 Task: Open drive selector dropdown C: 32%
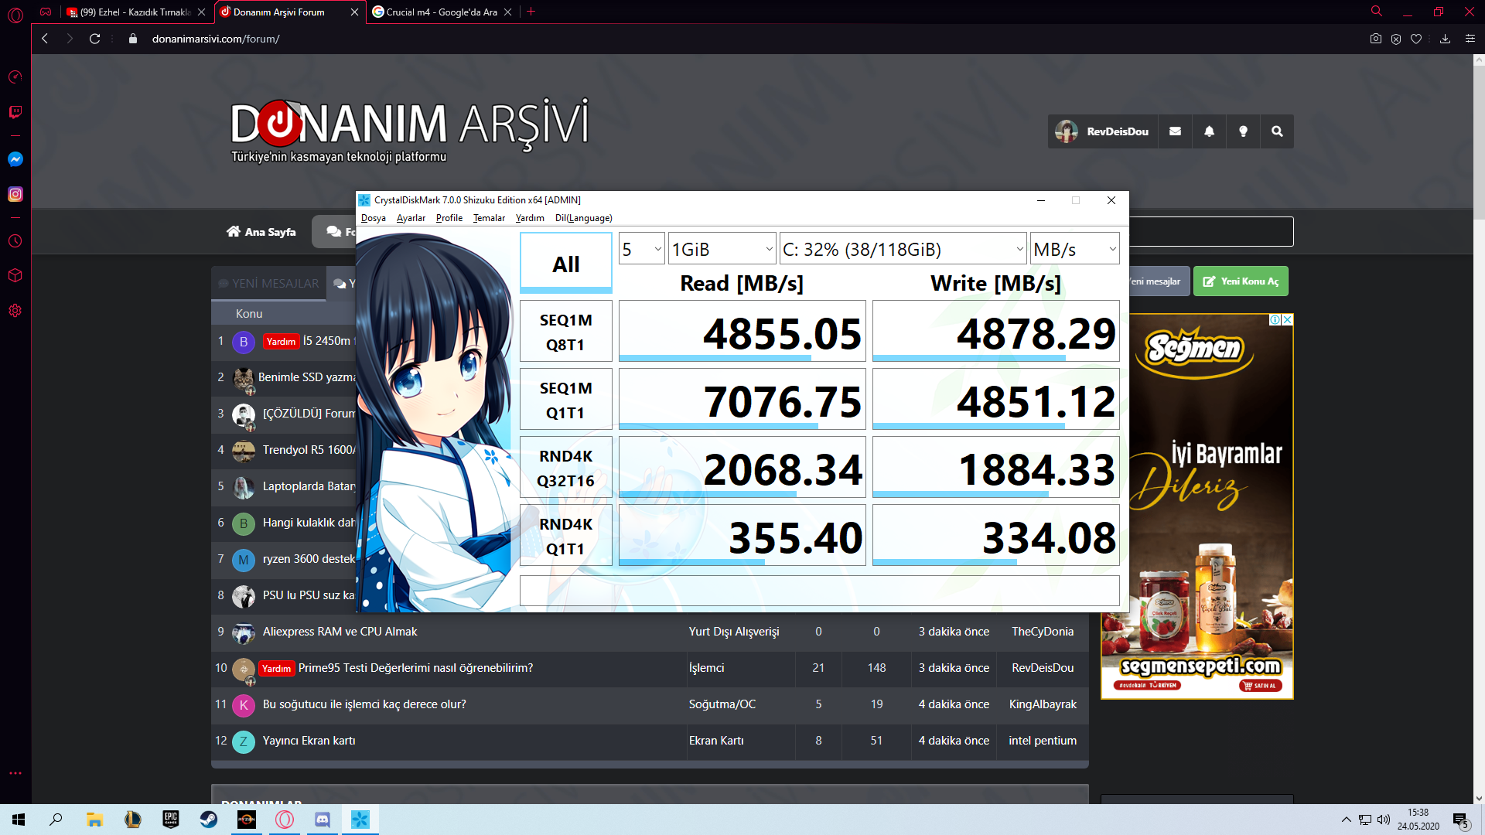coord(903,249)
